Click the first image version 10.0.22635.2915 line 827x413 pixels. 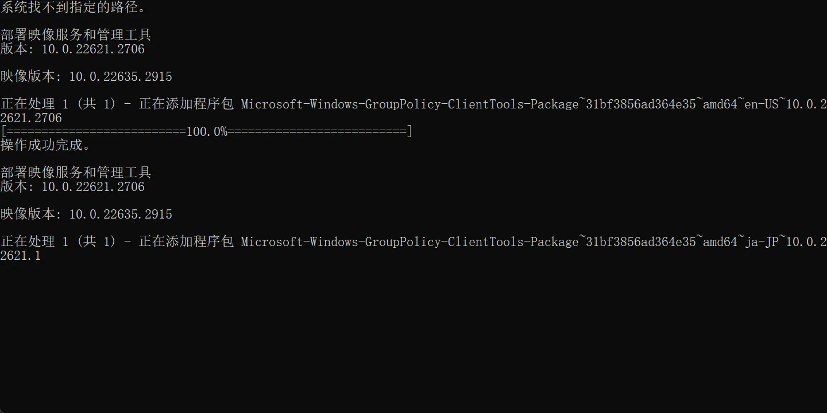point(86,77)
